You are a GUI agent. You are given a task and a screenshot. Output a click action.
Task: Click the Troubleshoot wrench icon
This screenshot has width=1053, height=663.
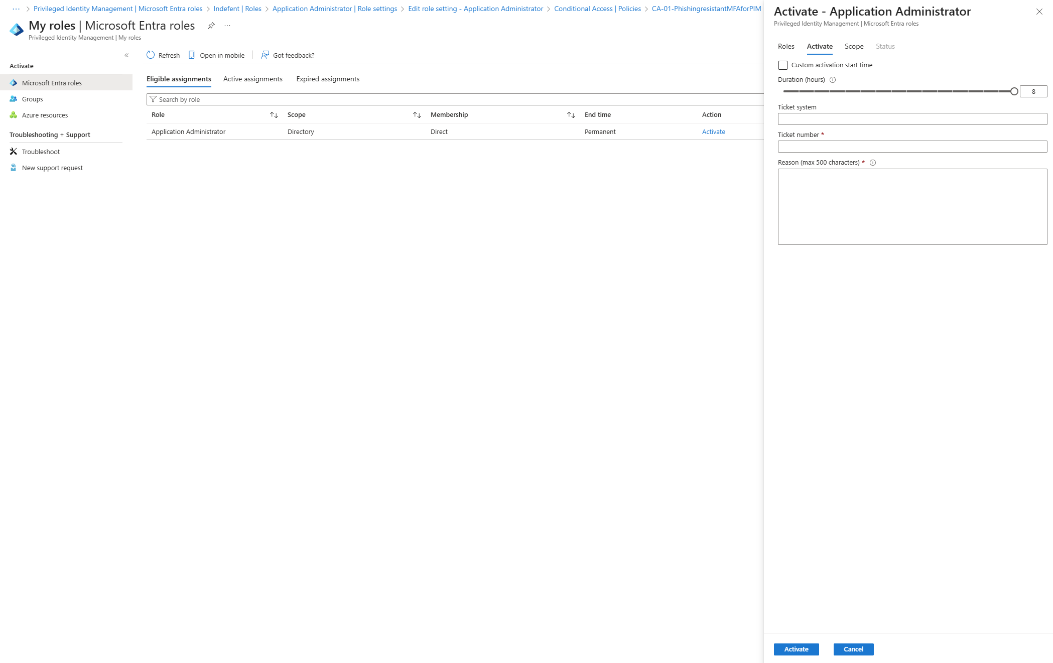click(x=14, y=152)
